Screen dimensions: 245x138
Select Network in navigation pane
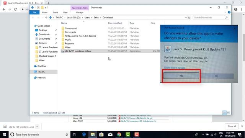click(x=41, y=77)
